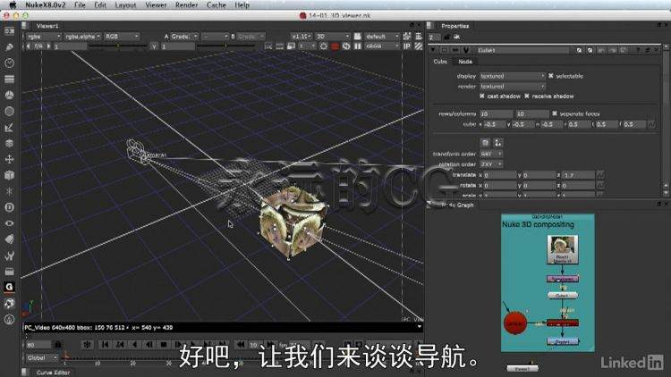
Task: Open the Apple menu
Action: (x=13, y=5)
